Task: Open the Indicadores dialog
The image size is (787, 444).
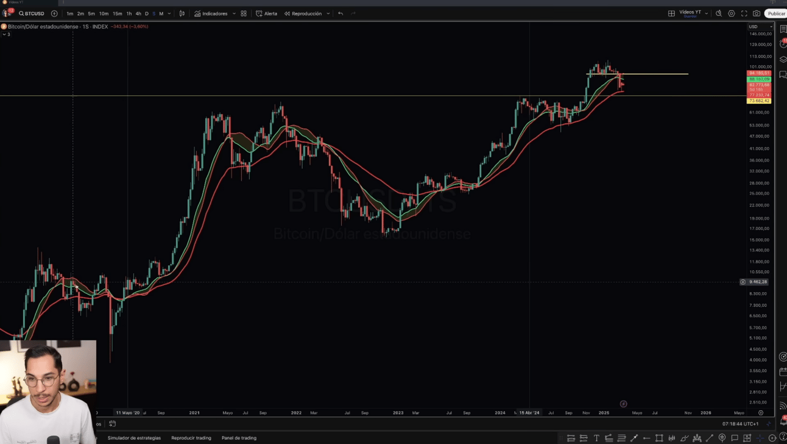Action: (211, 13)
